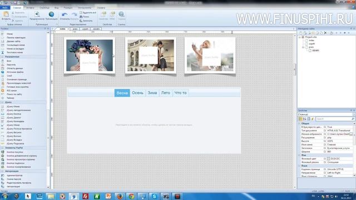This screenshot has height=200, width=356.
Task: Select Кнопка покупки PayPal item
Action: point(15,152)
